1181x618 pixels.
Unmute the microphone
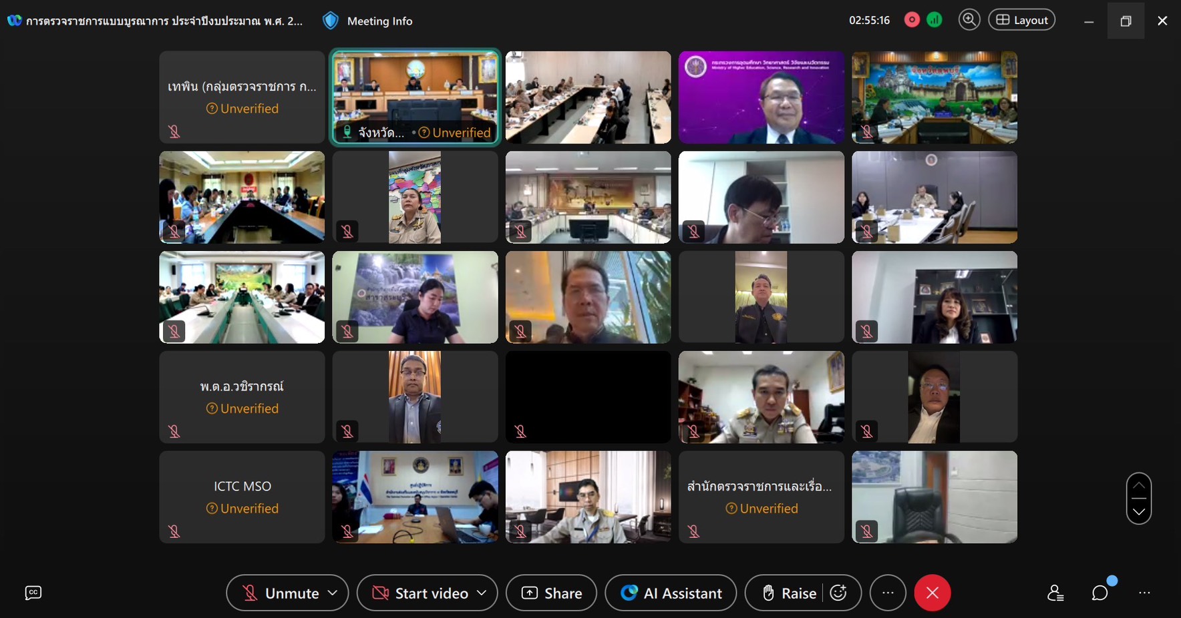[x=281, y=593]
